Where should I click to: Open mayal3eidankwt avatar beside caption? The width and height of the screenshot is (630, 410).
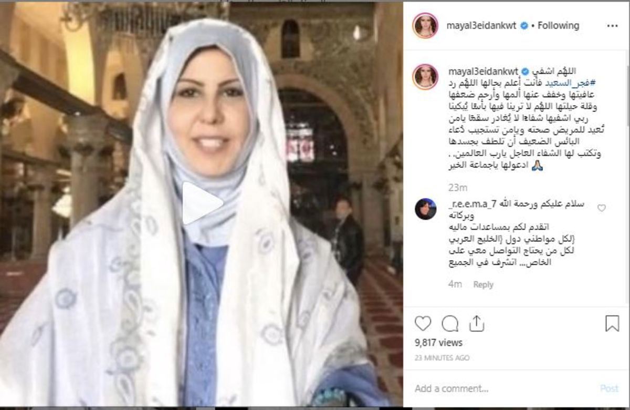[x=425, y=77]
